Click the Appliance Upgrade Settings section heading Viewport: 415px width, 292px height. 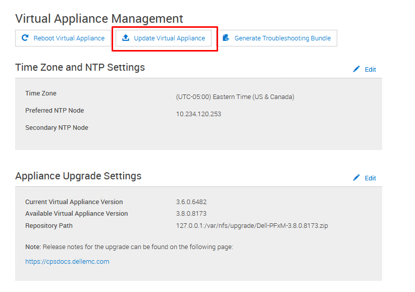coord(78,176)
